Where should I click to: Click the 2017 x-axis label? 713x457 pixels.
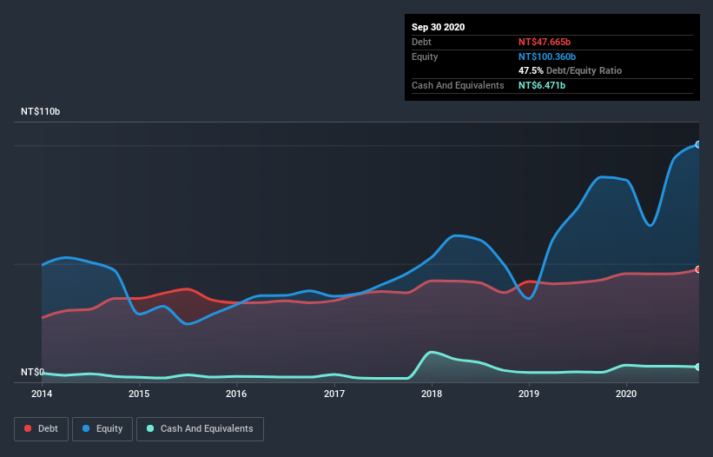(334, 394)
